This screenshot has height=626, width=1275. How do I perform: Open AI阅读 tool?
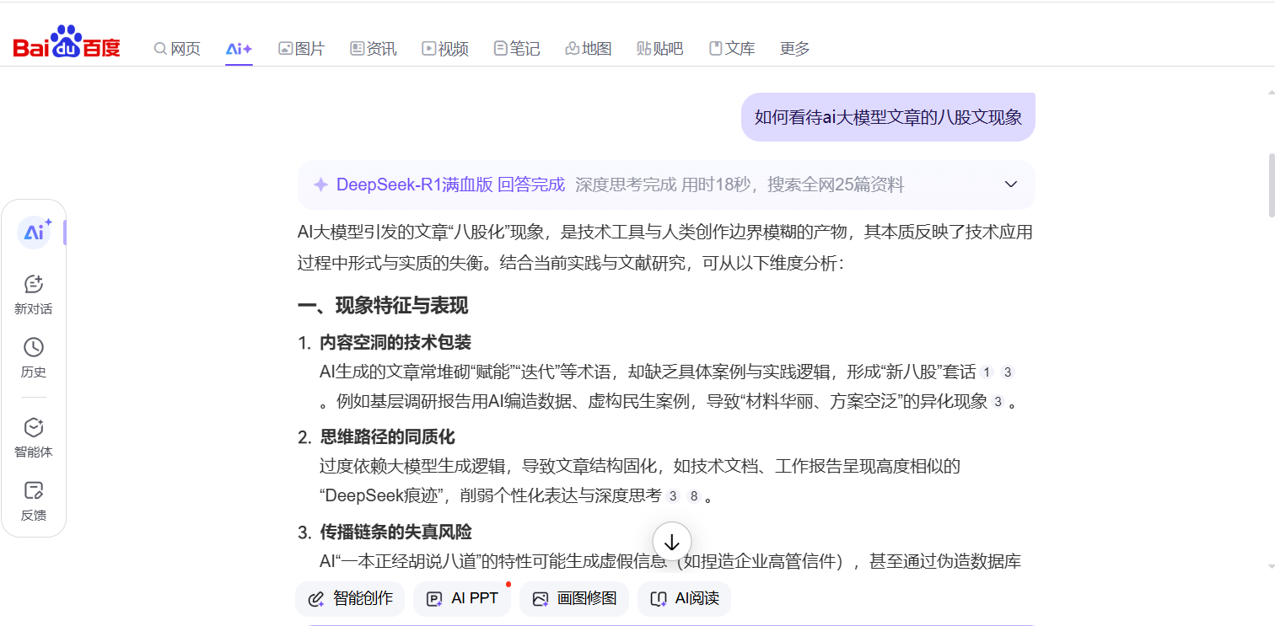click(x=684, y=599)
